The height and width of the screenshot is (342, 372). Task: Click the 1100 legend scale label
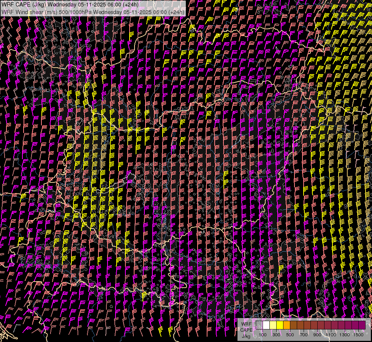331,335
